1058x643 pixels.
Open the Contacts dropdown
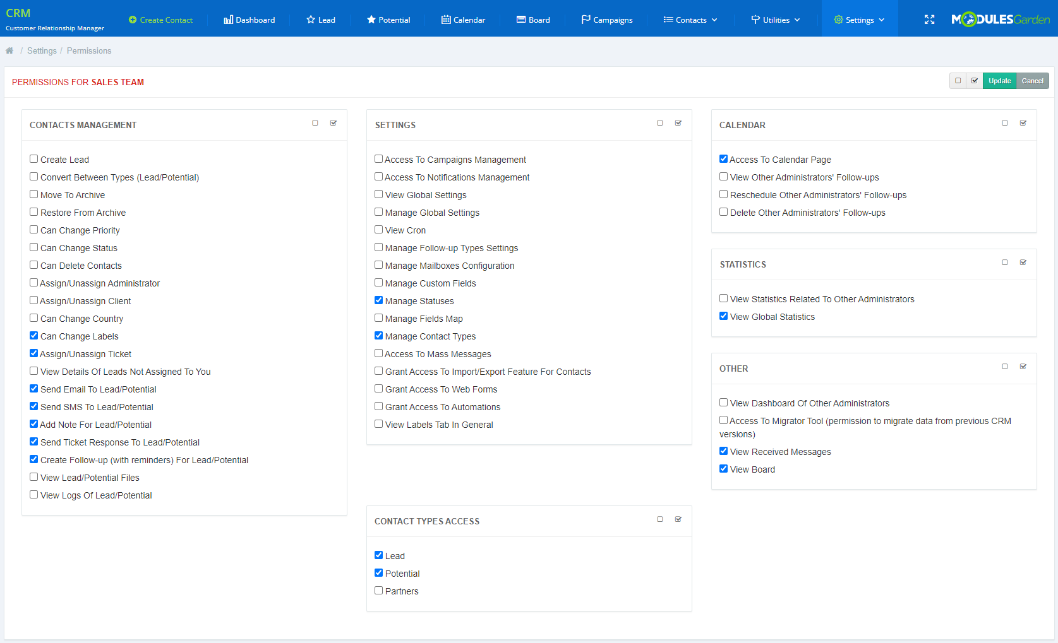pyautogui.click(x=690, y=20)
